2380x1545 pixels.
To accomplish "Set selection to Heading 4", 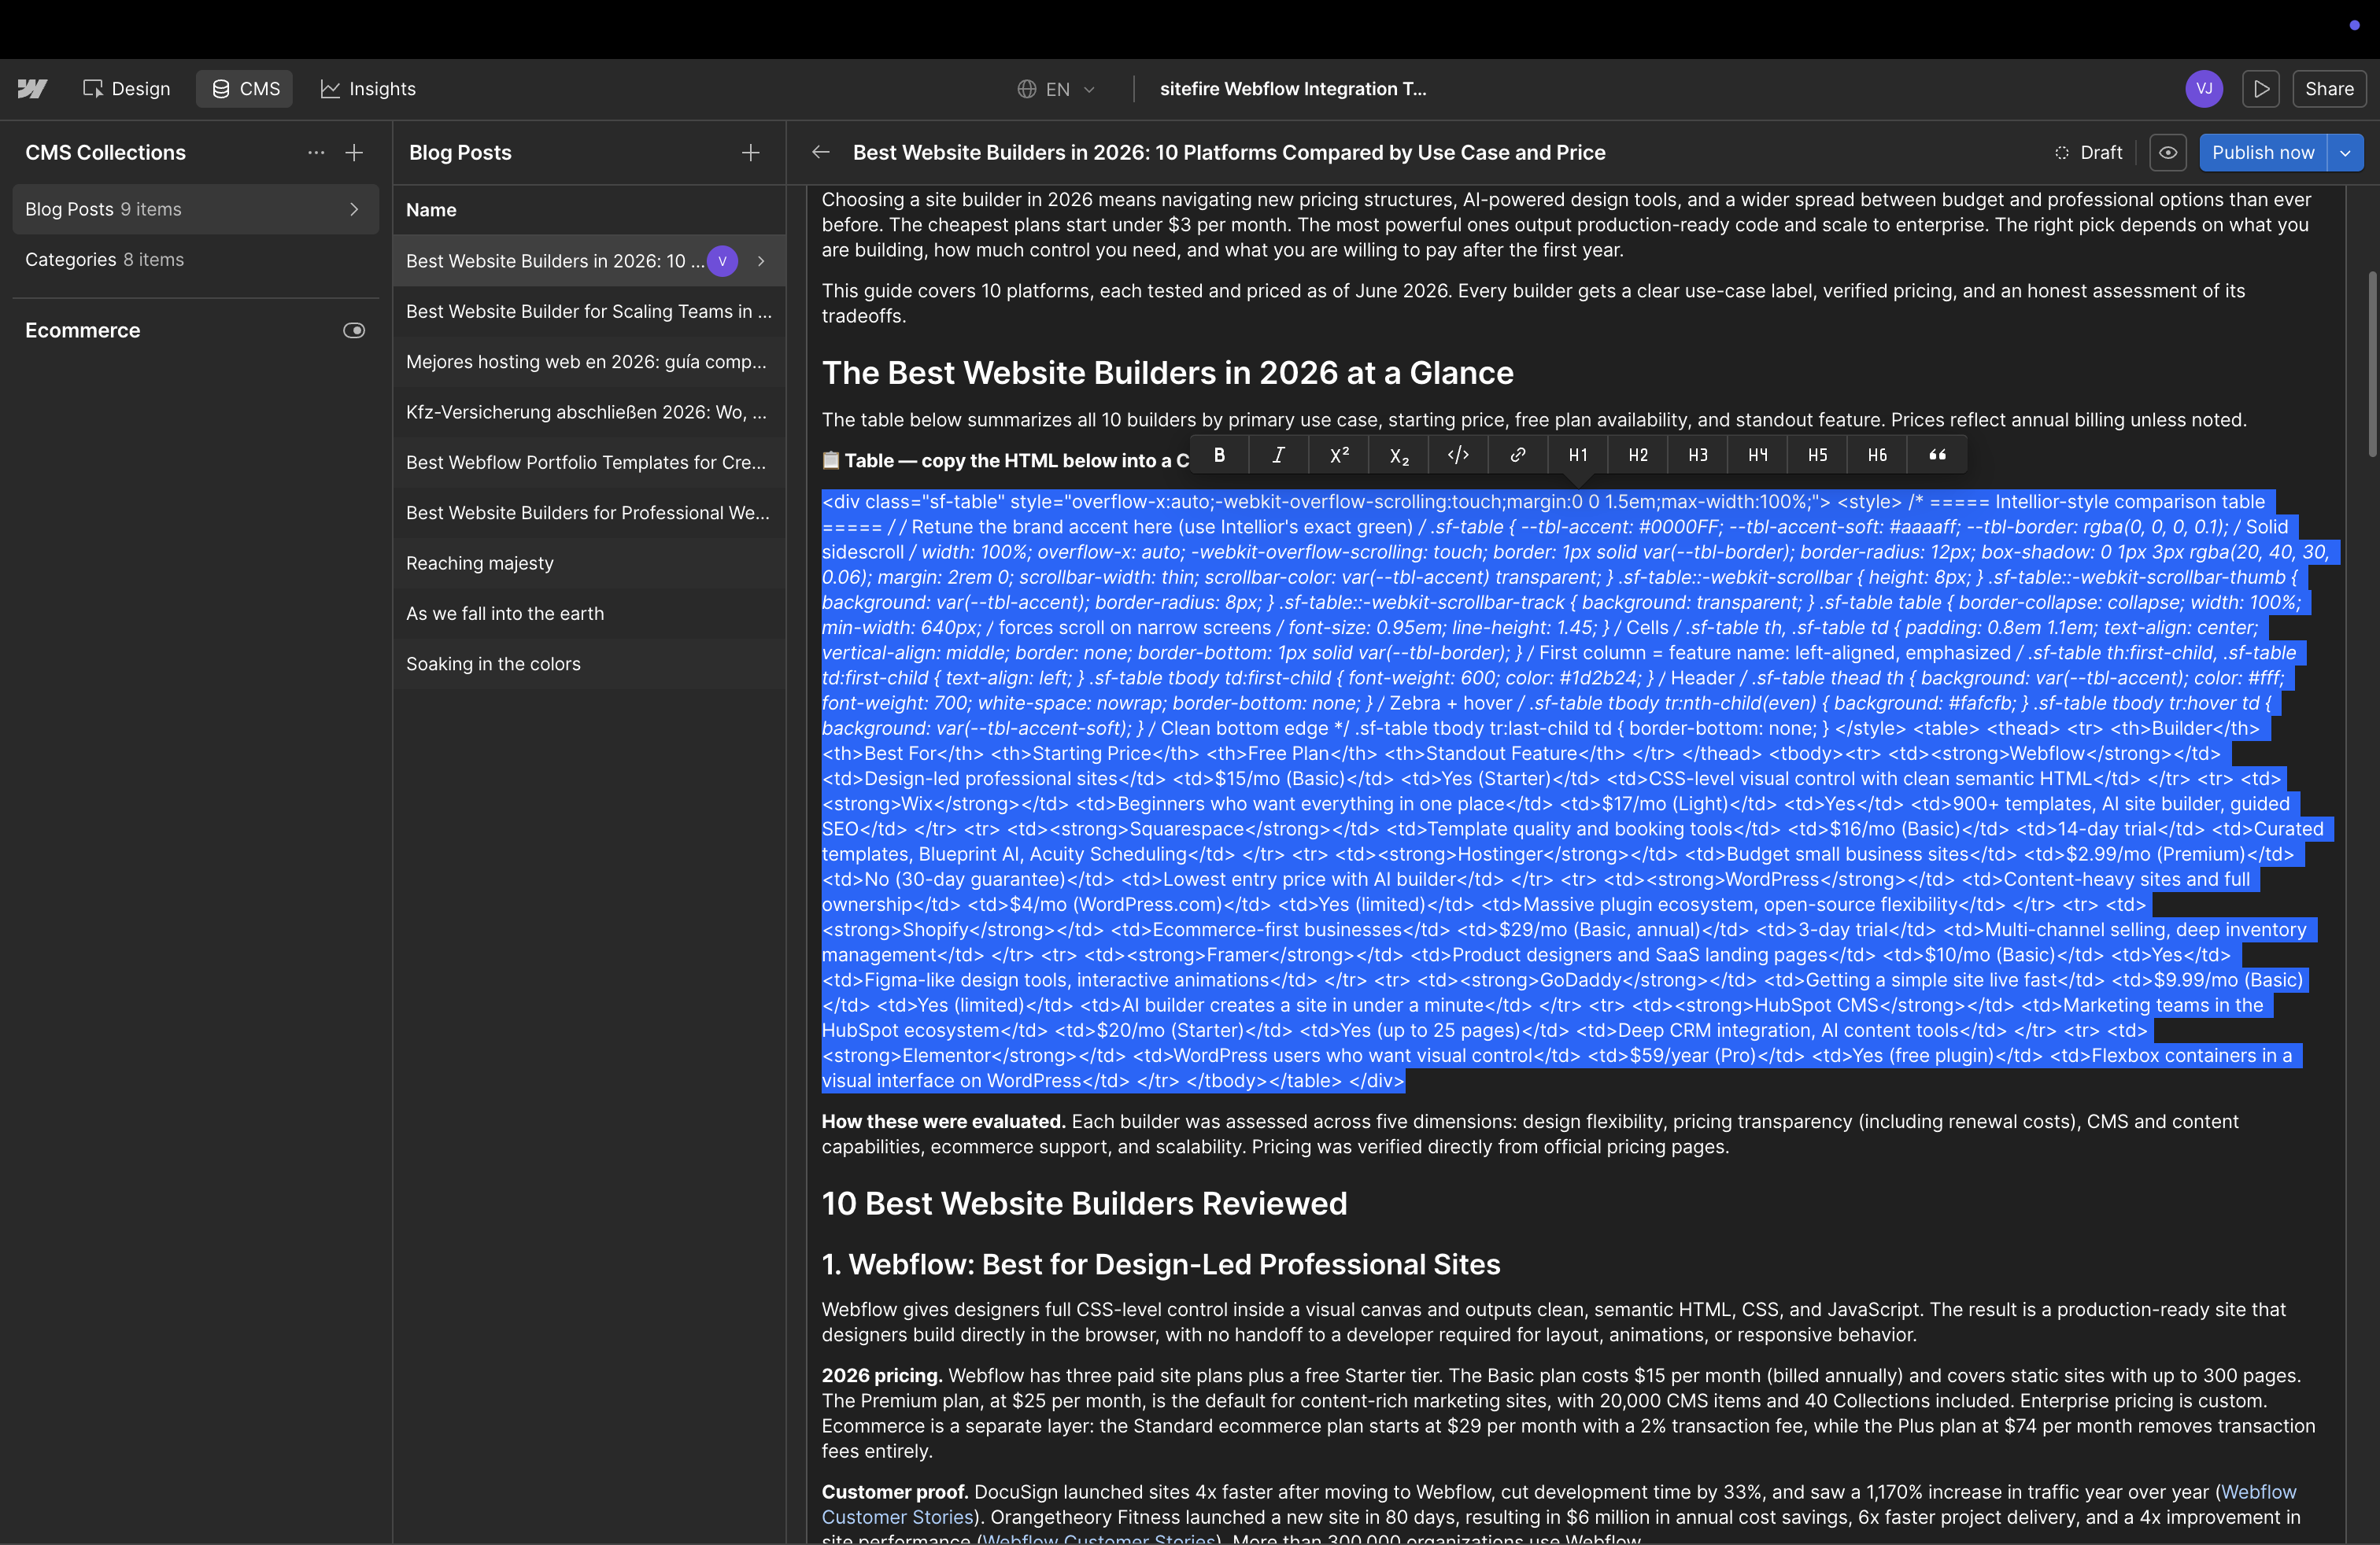I will pyautogui.click(x=1758, y=455).
